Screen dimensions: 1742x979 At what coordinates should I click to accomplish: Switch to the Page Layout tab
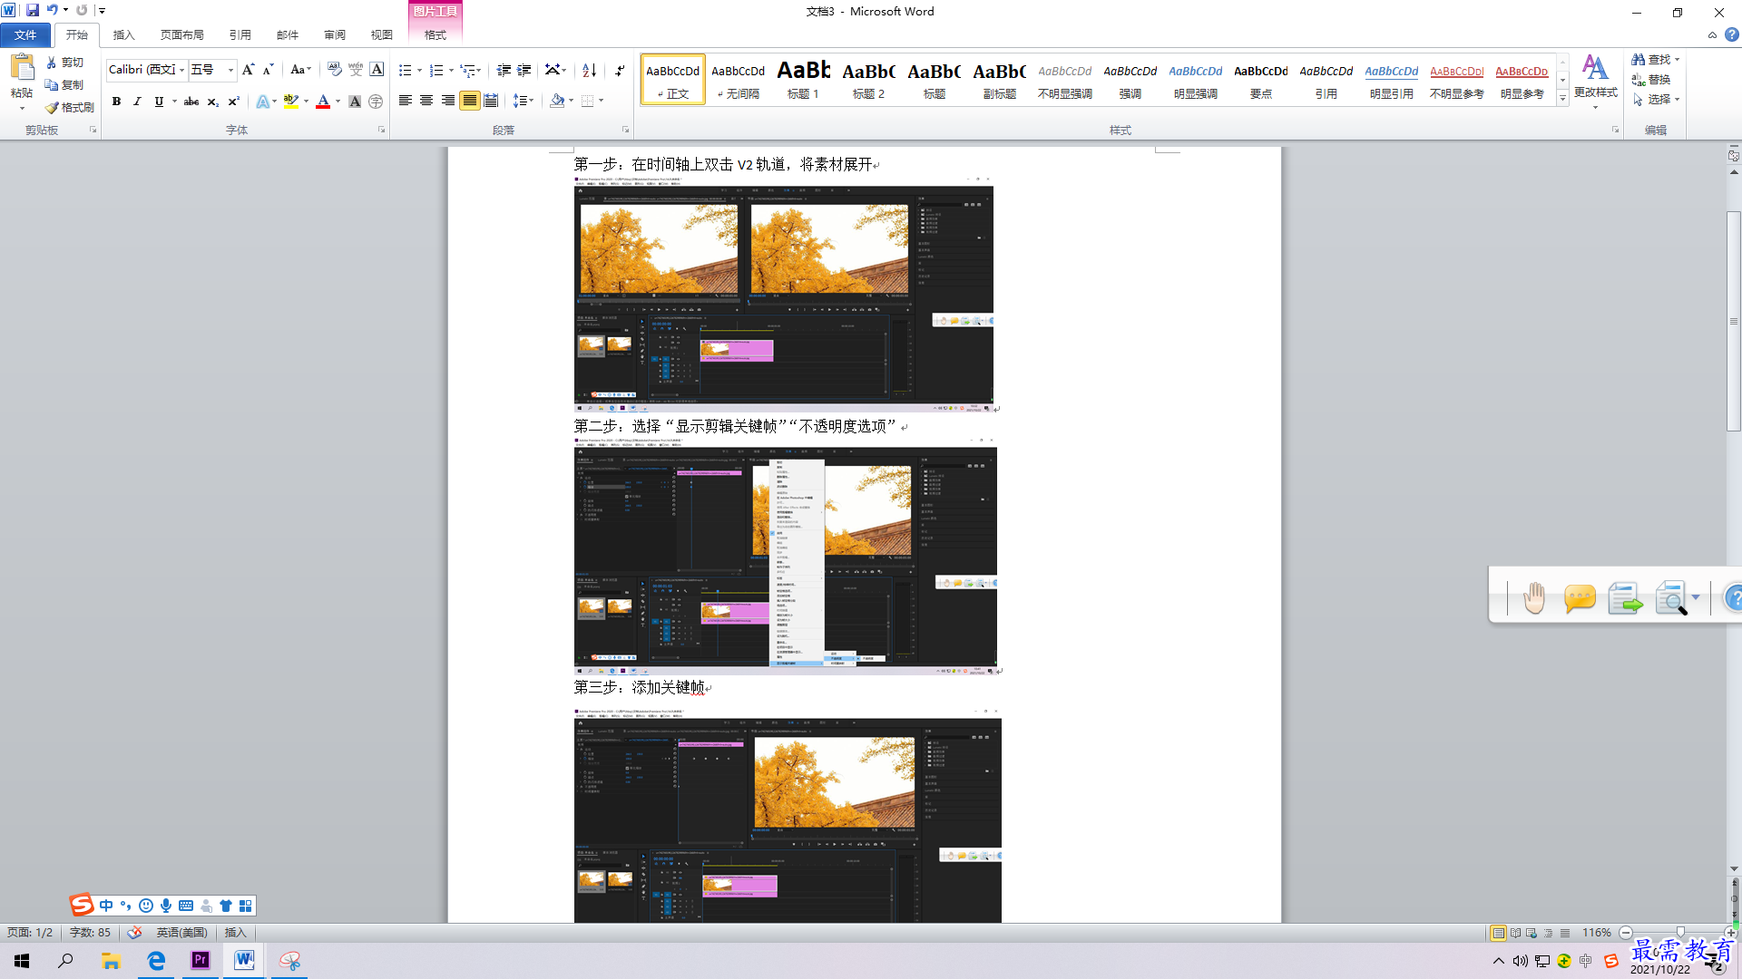(181, 34)
